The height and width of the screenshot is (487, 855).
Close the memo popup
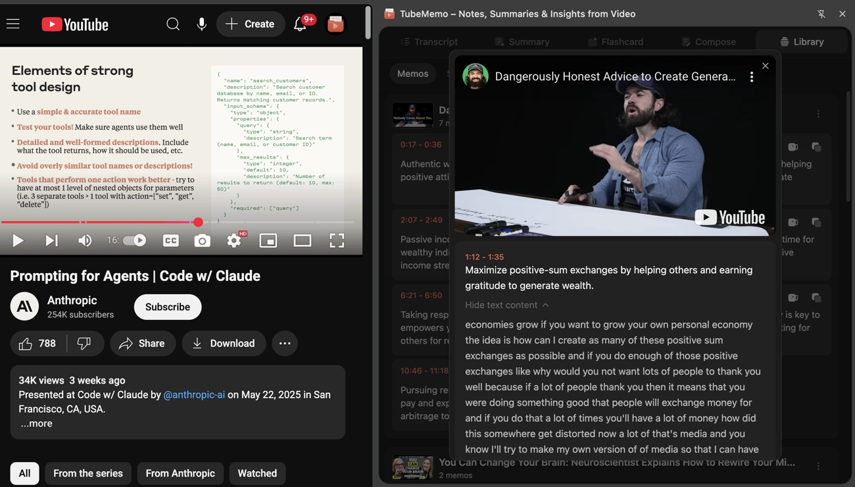[765, 66]
